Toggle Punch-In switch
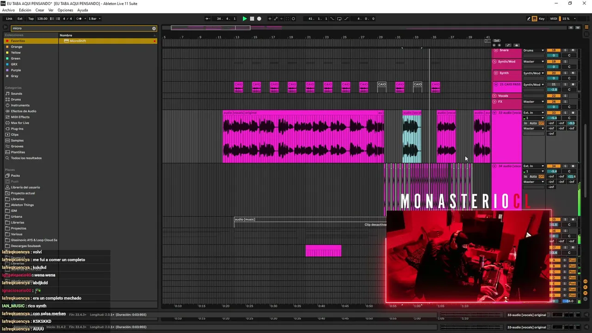The width and height of the screenshot is (592, 333). 332,18
